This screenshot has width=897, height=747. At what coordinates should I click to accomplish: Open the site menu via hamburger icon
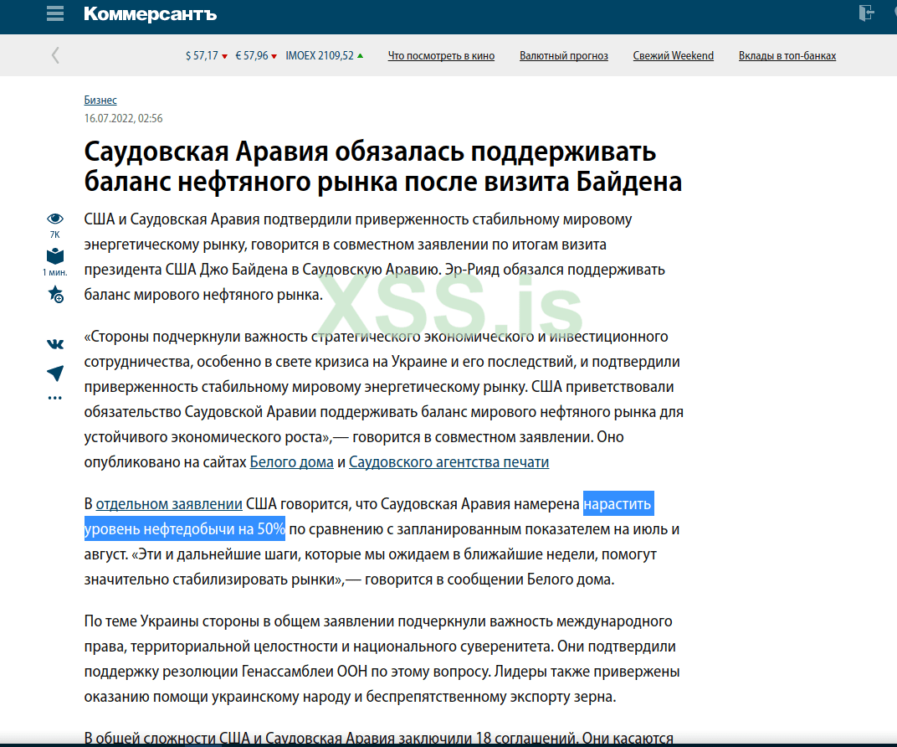(54, 13)
